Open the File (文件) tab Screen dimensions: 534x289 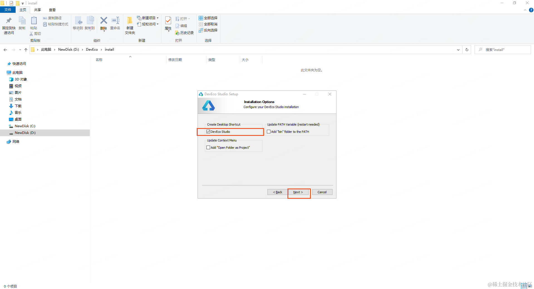click(x=8, y=10)
